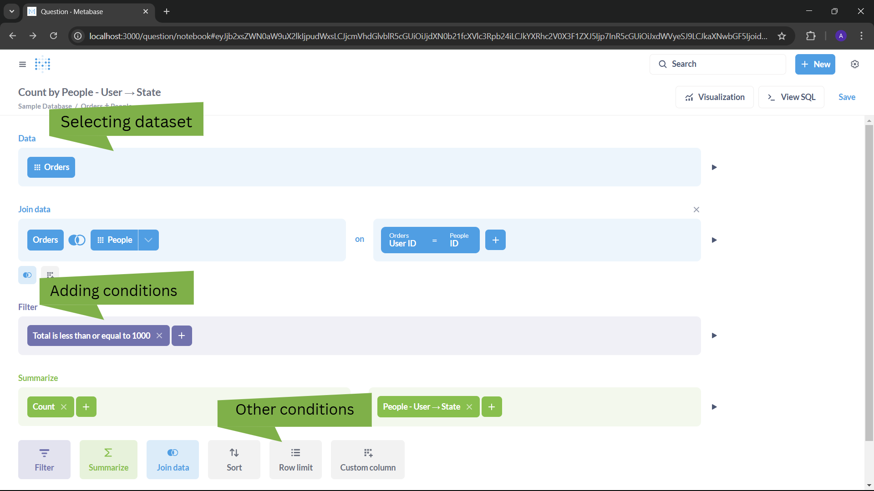Screen dimensions: 874x491
Task: Click the scrollbar up arrow
Action: 869,120
